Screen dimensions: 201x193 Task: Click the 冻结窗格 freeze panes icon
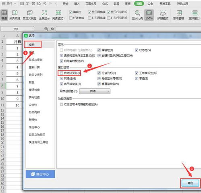tap(179, 13)
